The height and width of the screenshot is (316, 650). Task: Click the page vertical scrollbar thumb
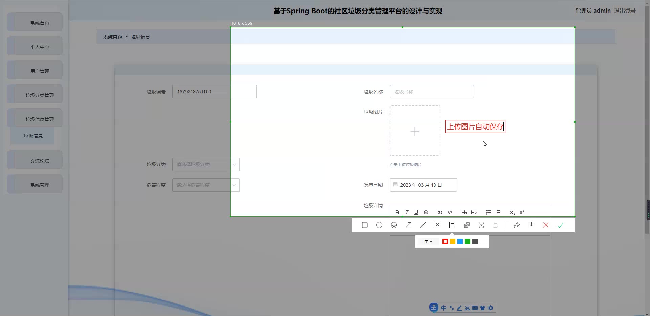(x=647, y=120)
